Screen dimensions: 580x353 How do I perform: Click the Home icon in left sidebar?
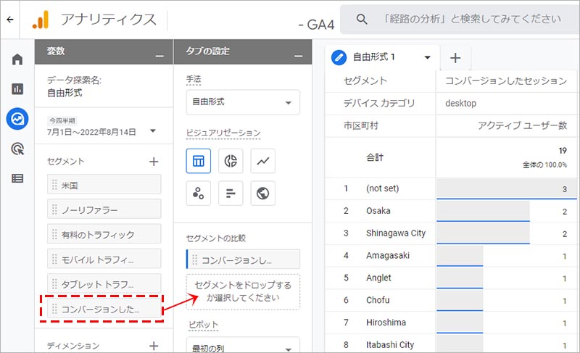(x=17, y=59)
